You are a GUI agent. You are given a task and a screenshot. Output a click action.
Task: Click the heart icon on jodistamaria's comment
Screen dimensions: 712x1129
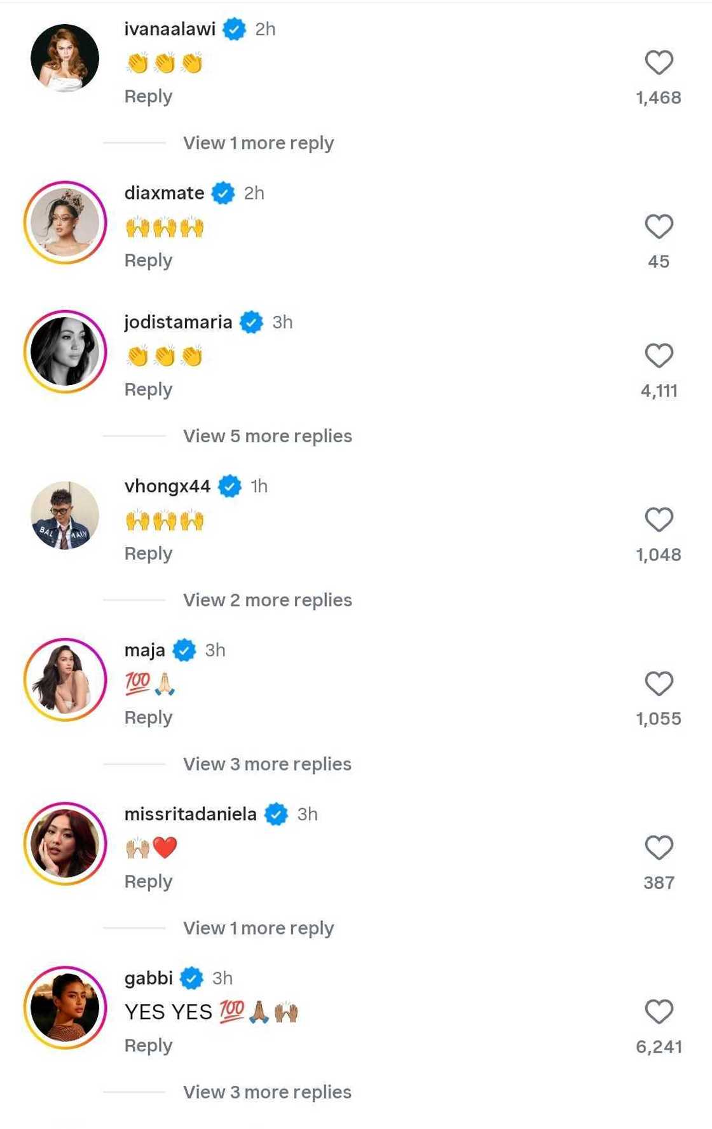click(x=660, y=358)
